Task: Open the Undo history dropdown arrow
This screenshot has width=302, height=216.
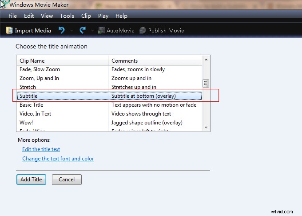Action: click(72, 30)
